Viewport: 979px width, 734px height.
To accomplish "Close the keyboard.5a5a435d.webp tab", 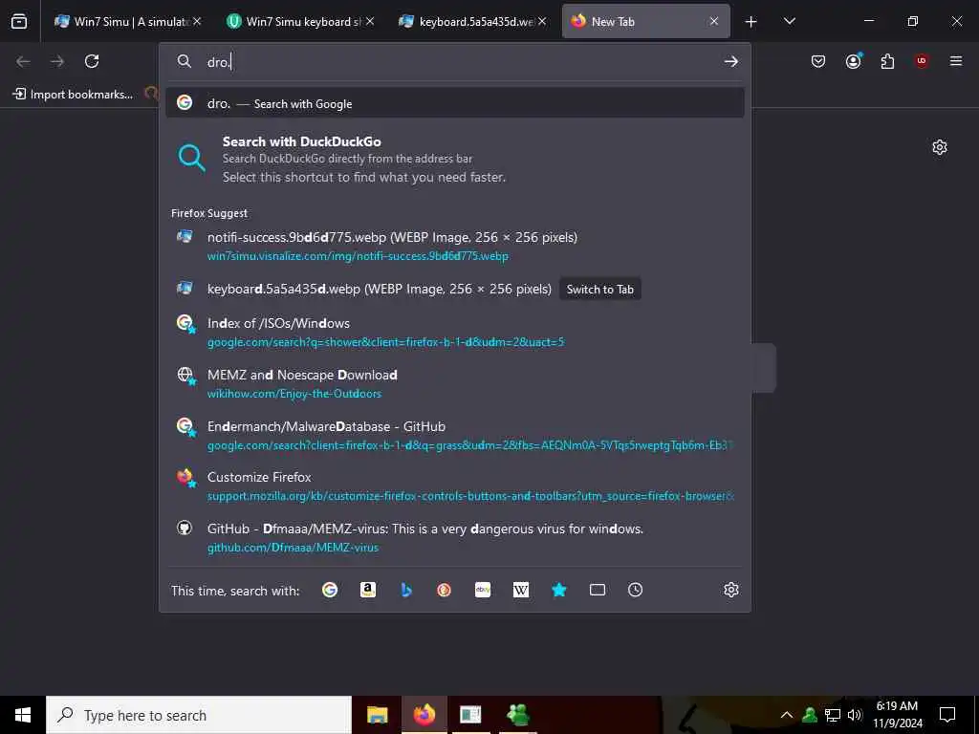I will (x=542, y=21).
